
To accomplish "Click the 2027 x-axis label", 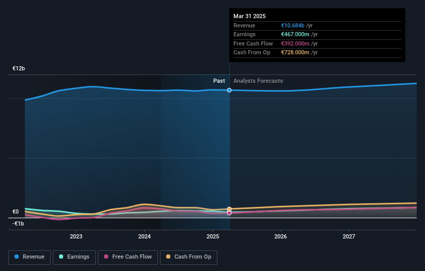I will (x=349, y=236).
